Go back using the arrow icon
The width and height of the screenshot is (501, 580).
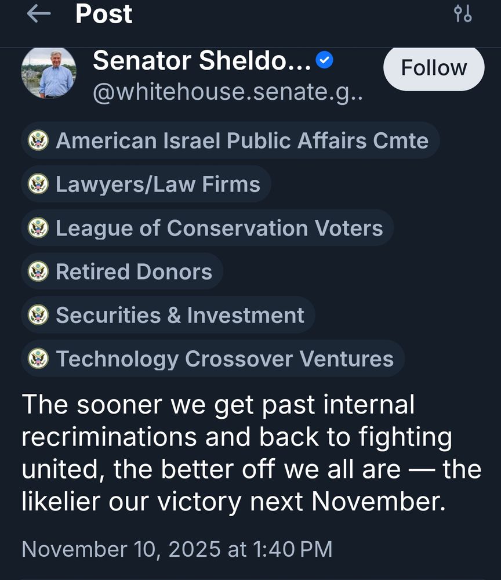[x=39, y=14]
